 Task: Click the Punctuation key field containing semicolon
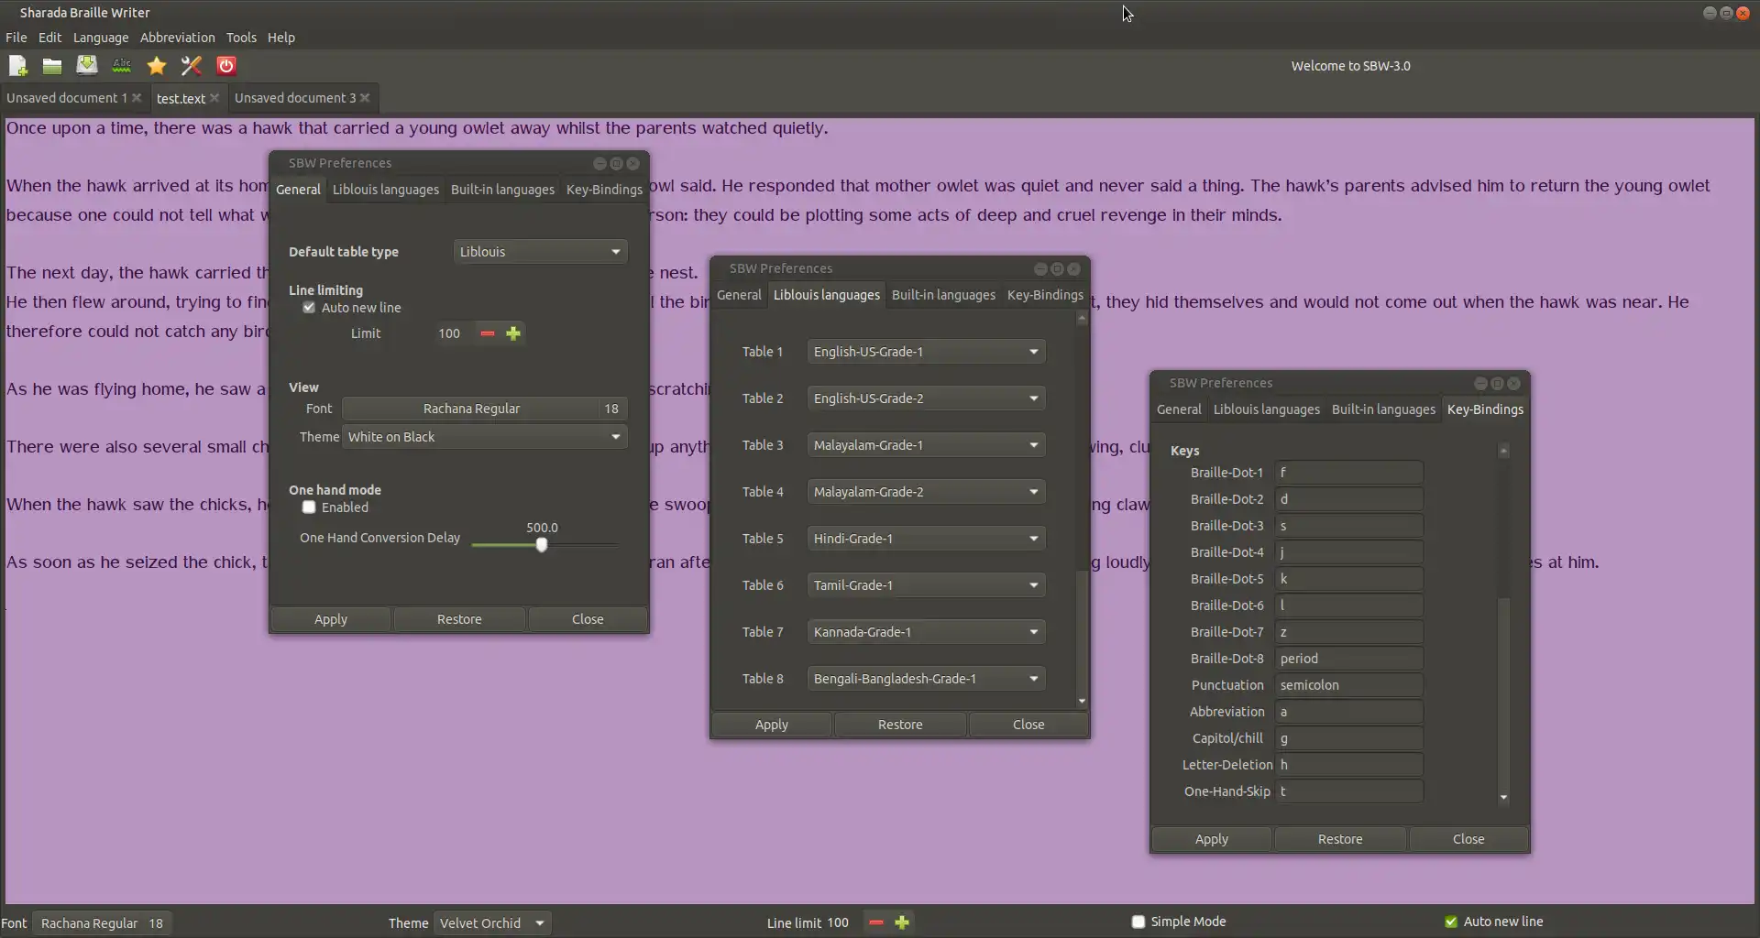(x=1348, y=685)
